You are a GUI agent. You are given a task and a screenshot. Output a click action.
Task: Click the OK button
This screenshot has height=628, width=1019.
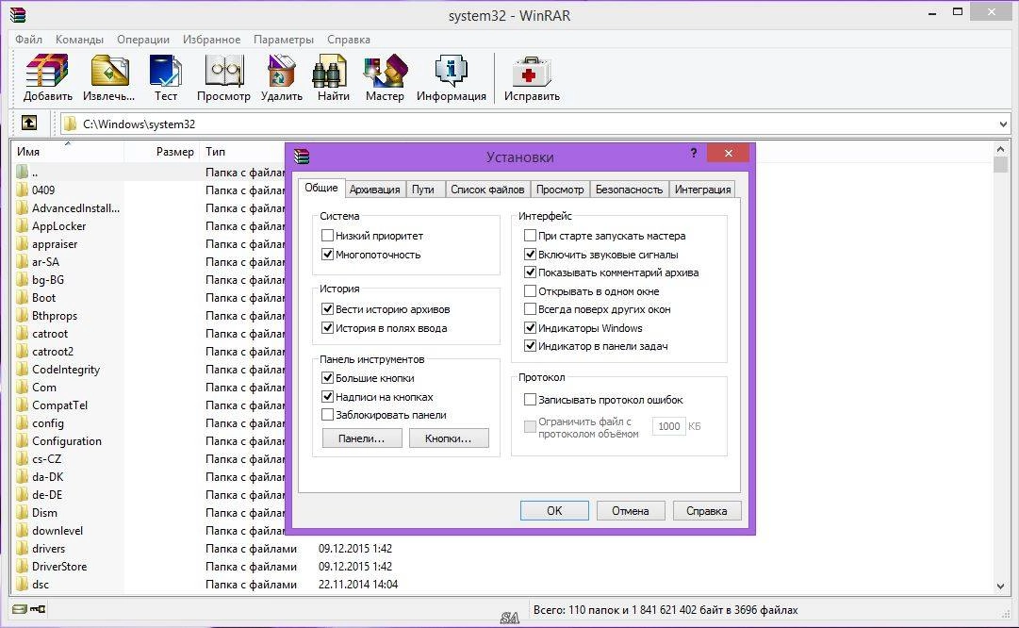click(x=554, y=510)
